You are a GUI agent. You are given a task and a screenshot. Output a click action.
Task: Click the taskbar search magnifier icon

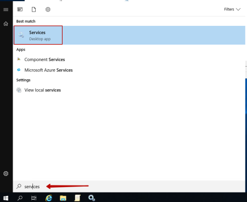20,198
